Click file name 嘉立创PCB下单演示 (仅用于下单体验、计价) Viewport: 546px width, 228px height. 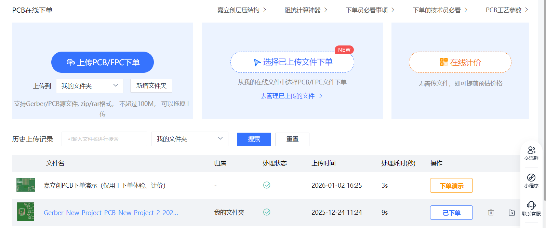[x=105, y=185]
